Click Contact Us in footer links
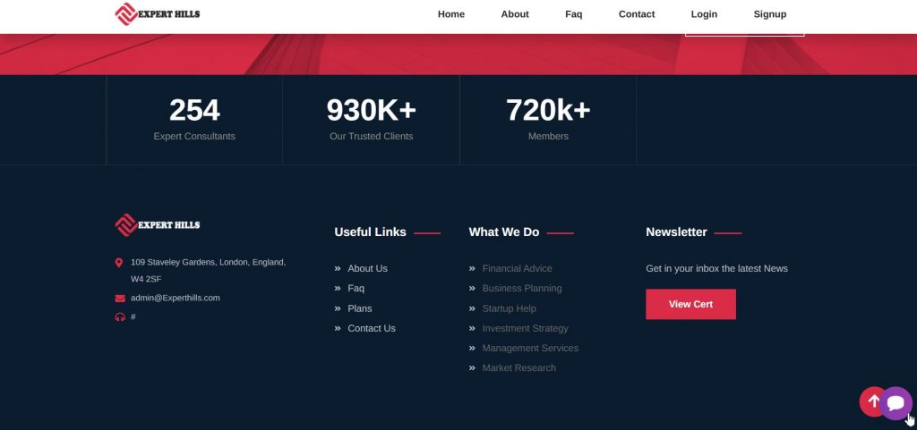 click(372, 329)
